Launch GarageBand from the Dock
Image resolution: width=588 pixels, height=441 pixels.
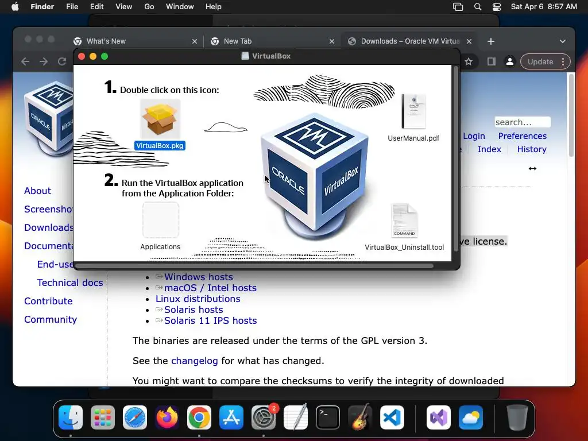360,417
